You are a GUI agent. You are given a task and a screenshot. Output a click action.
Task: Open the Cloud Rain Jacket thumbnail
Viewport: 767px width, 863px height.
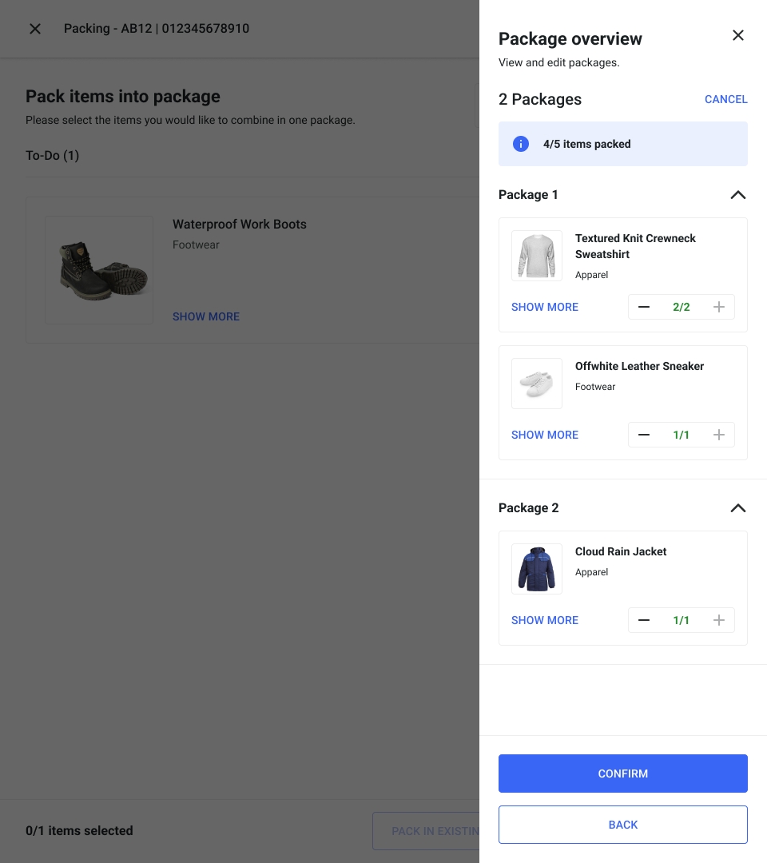(x=537, y=569)
